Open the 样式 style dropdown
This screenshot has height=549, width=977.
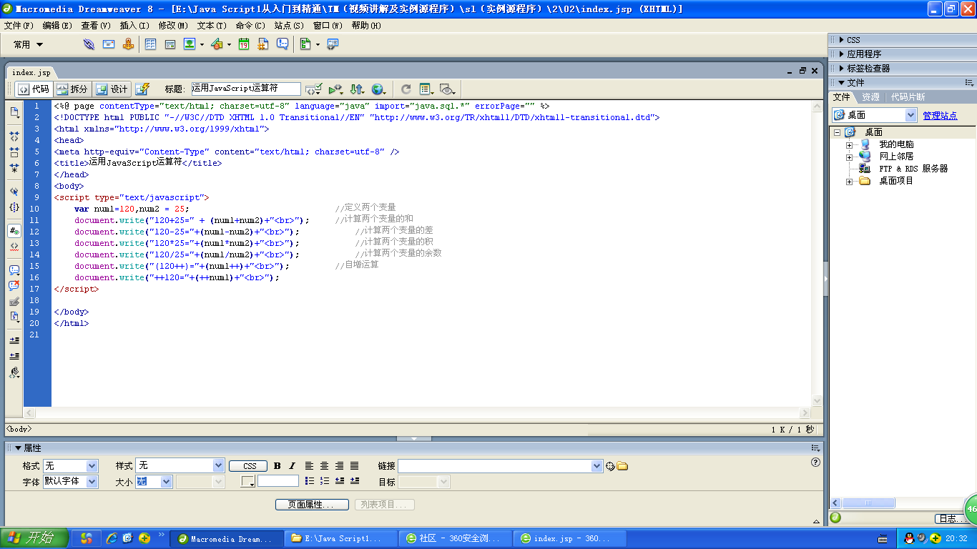click(219, 465)
